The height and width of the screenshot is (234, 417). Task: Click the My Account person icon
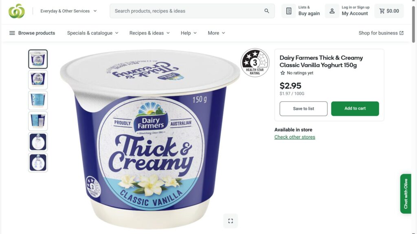point(332,11)
